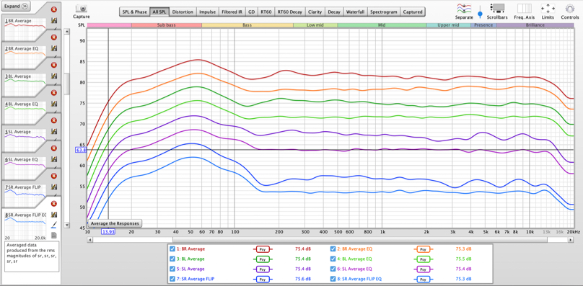Open smoothing selector for 1: BR Average
Viewport: 583px width, 286px height.
[262, 249]
